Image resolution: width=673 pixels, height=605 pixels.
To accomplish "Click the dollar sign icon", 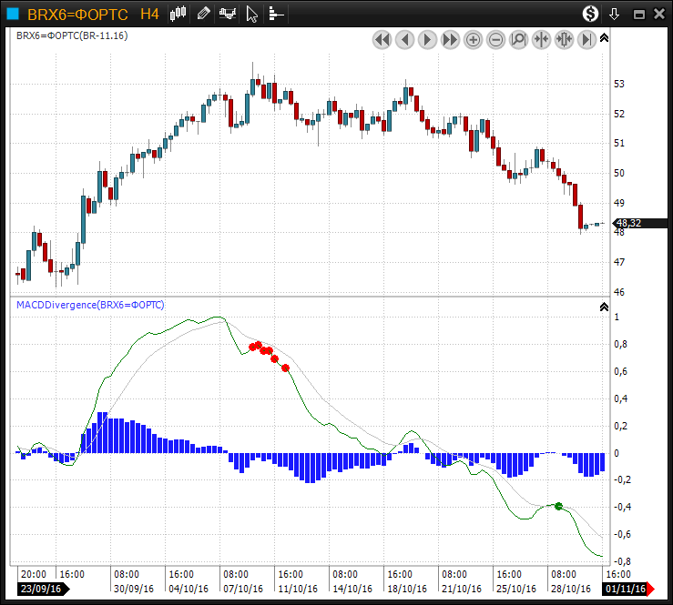I will point(591,14).
